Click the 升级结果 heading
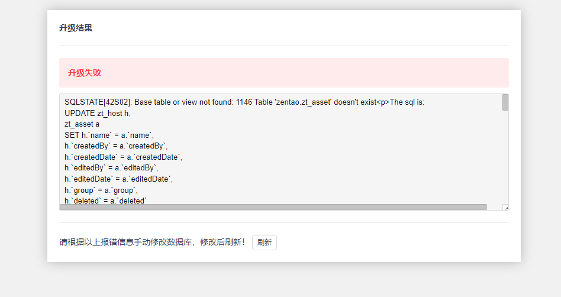561x297 pixels. (x=76, y=28)
